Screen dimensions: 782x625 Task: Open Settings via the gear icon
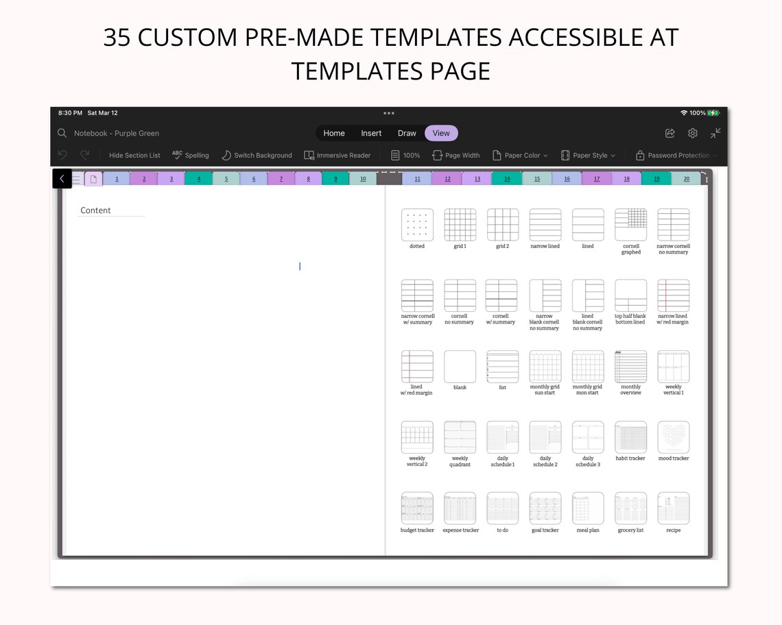click(x=693, y=133)
